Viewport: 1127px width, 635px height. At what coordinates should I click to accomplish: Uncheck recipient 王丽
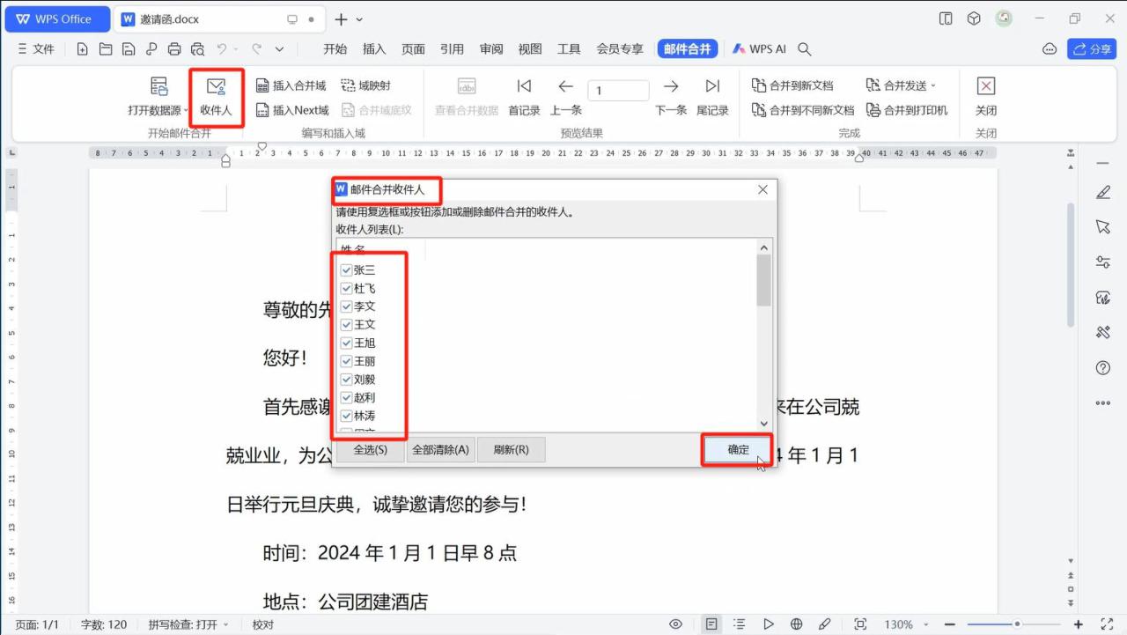click(346, 361)
